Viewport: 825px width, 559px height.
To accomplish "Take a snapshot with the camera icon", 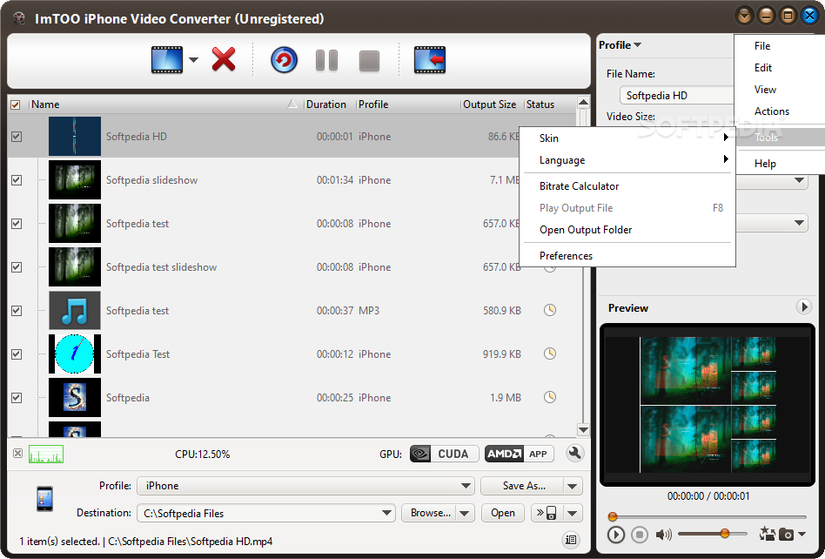I will pyautogui.click(x=786, y=535).
